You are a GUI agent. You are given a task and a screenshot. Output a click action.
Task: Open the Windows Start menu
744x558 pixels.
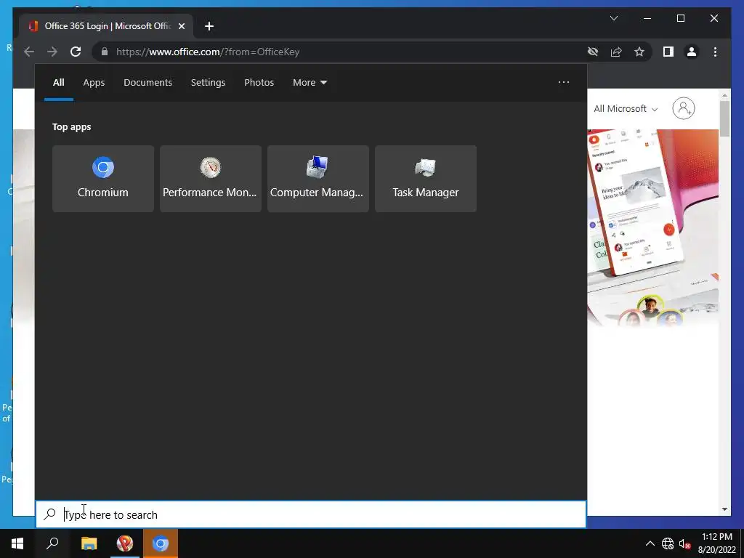(17, 543)
